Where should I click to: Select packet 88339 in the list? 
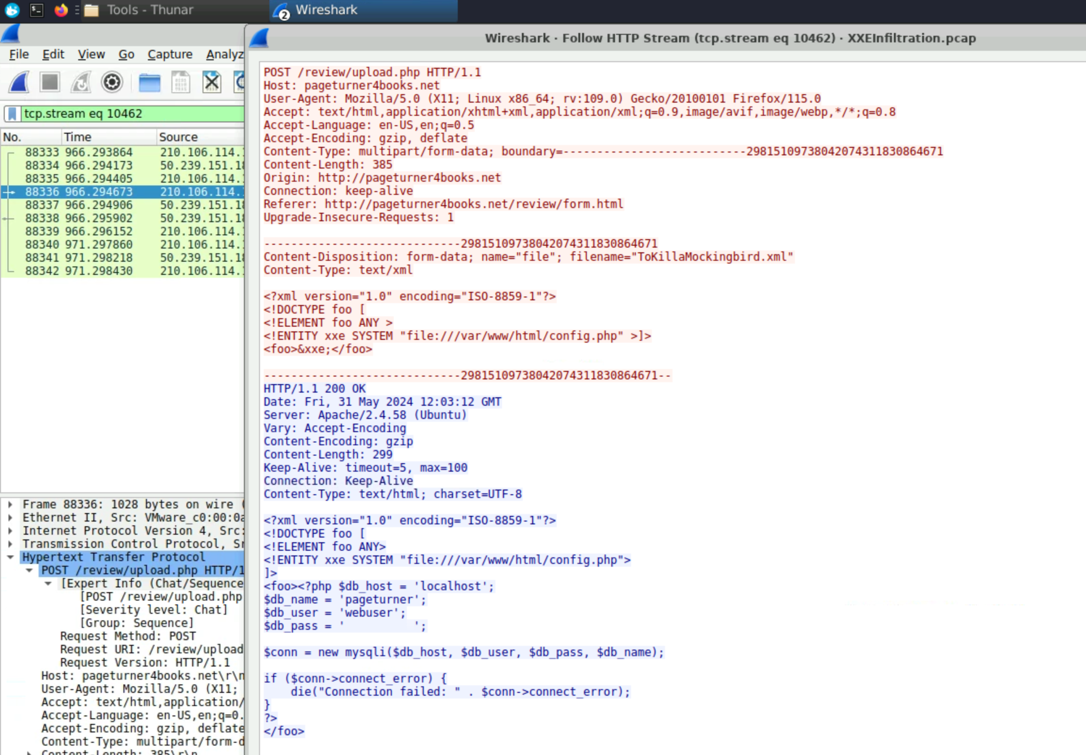coord(122,232)
